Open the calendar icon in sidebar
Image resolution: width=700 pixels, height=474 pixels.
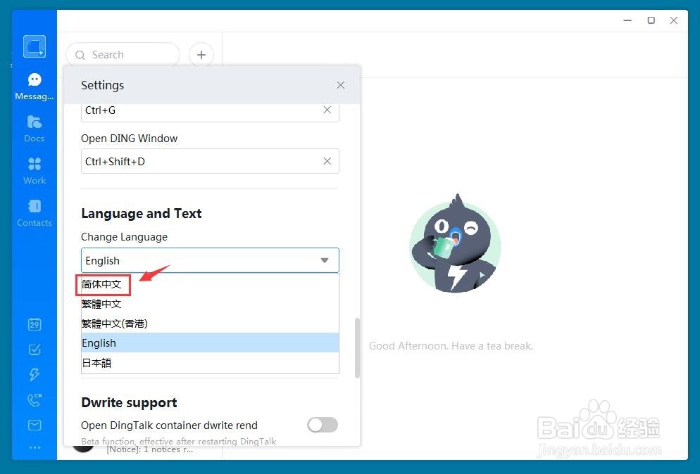(35, 324)
